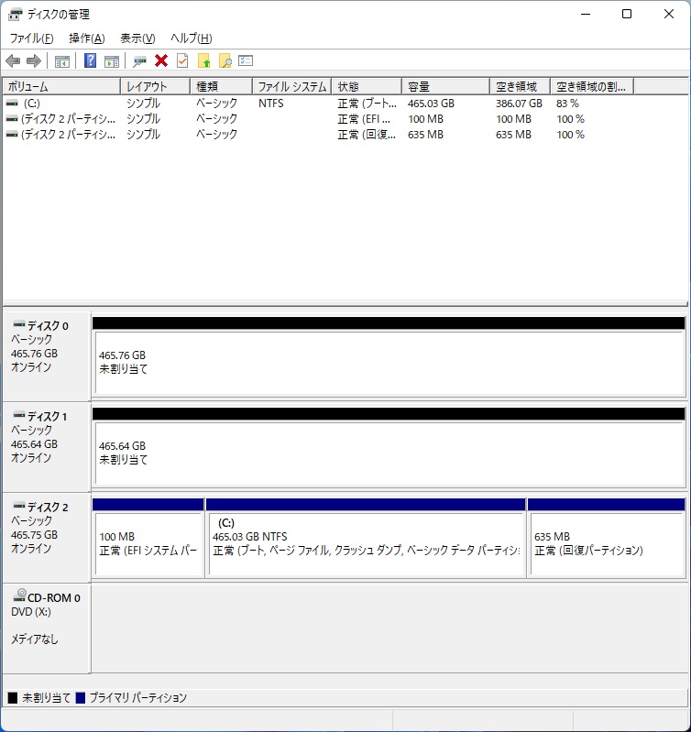Viewport: 691px width, 732px height.
Task: Click the folder with magnifier search icon
Action: point(225,60)
